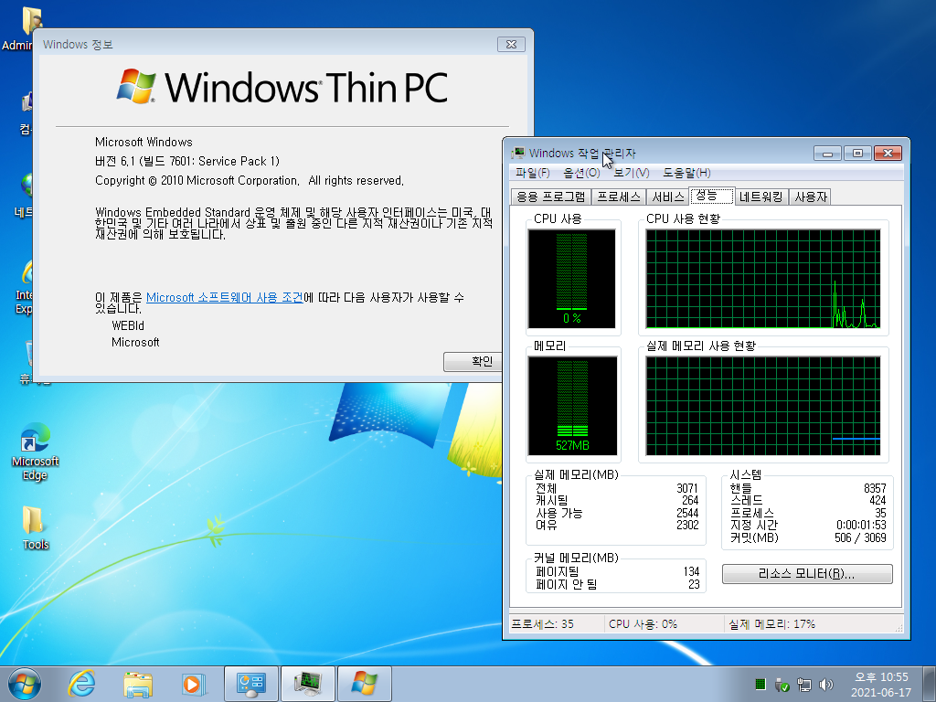Switch to 네트워킹 tab
Screen dimensions: 936x702
pyautogui.click(x=761, y=197)
